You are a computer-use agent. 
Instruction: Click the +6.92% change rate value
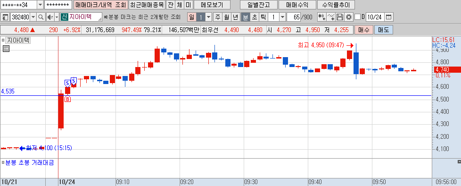(x=72, y=30)
